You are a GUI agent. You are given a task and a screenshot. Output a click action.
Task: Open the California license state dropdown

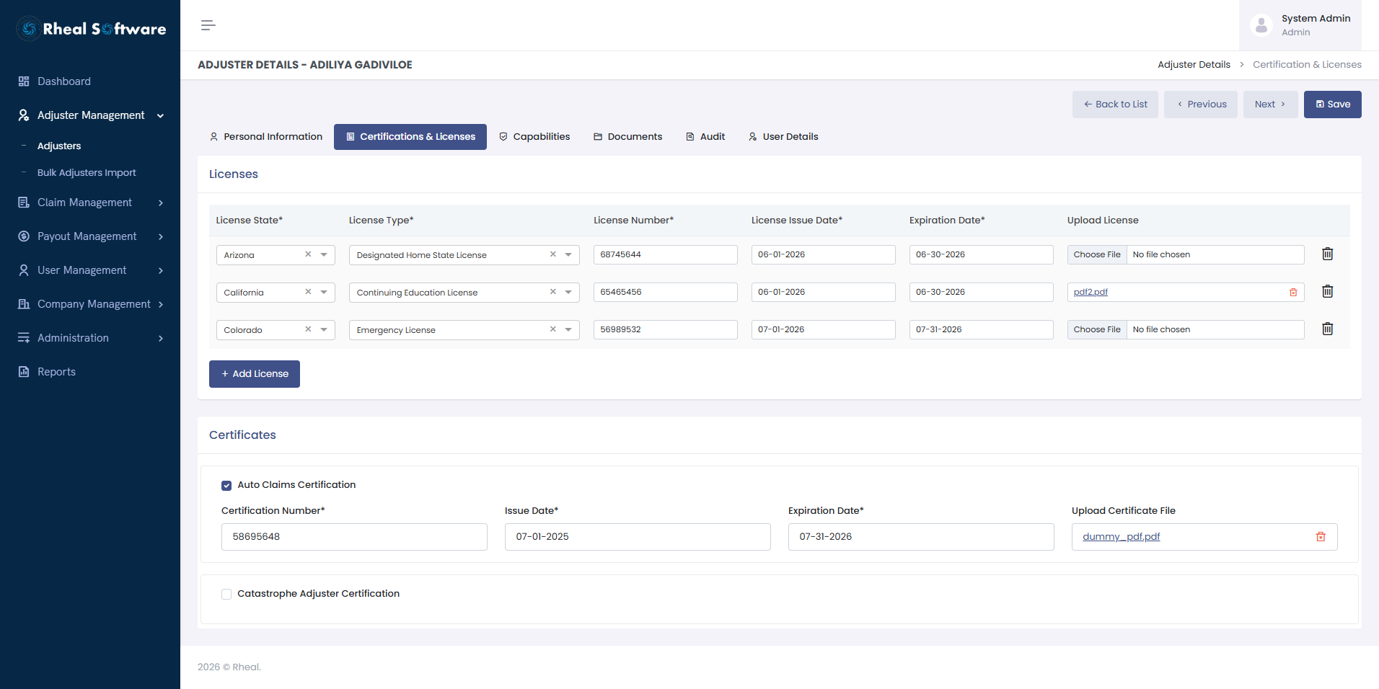324,292
